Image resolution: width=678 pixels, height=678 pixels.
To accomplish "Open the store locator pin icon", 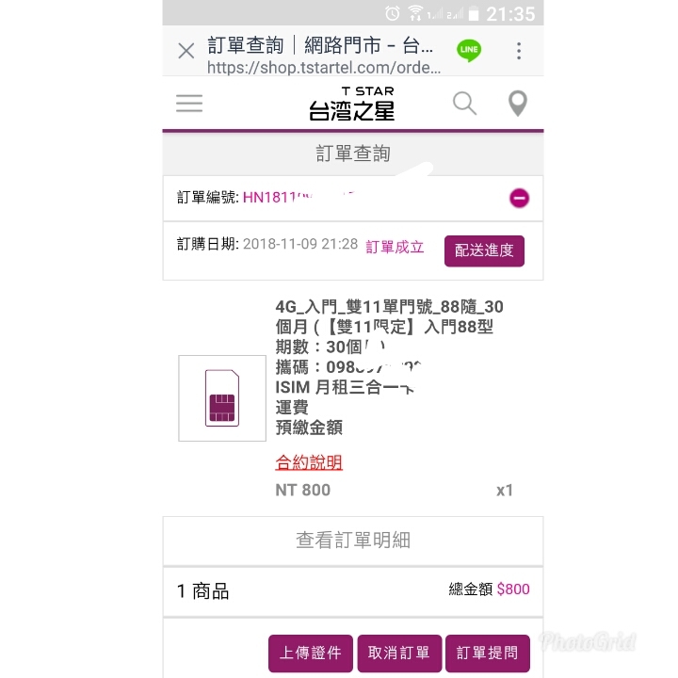I will 518,104.
